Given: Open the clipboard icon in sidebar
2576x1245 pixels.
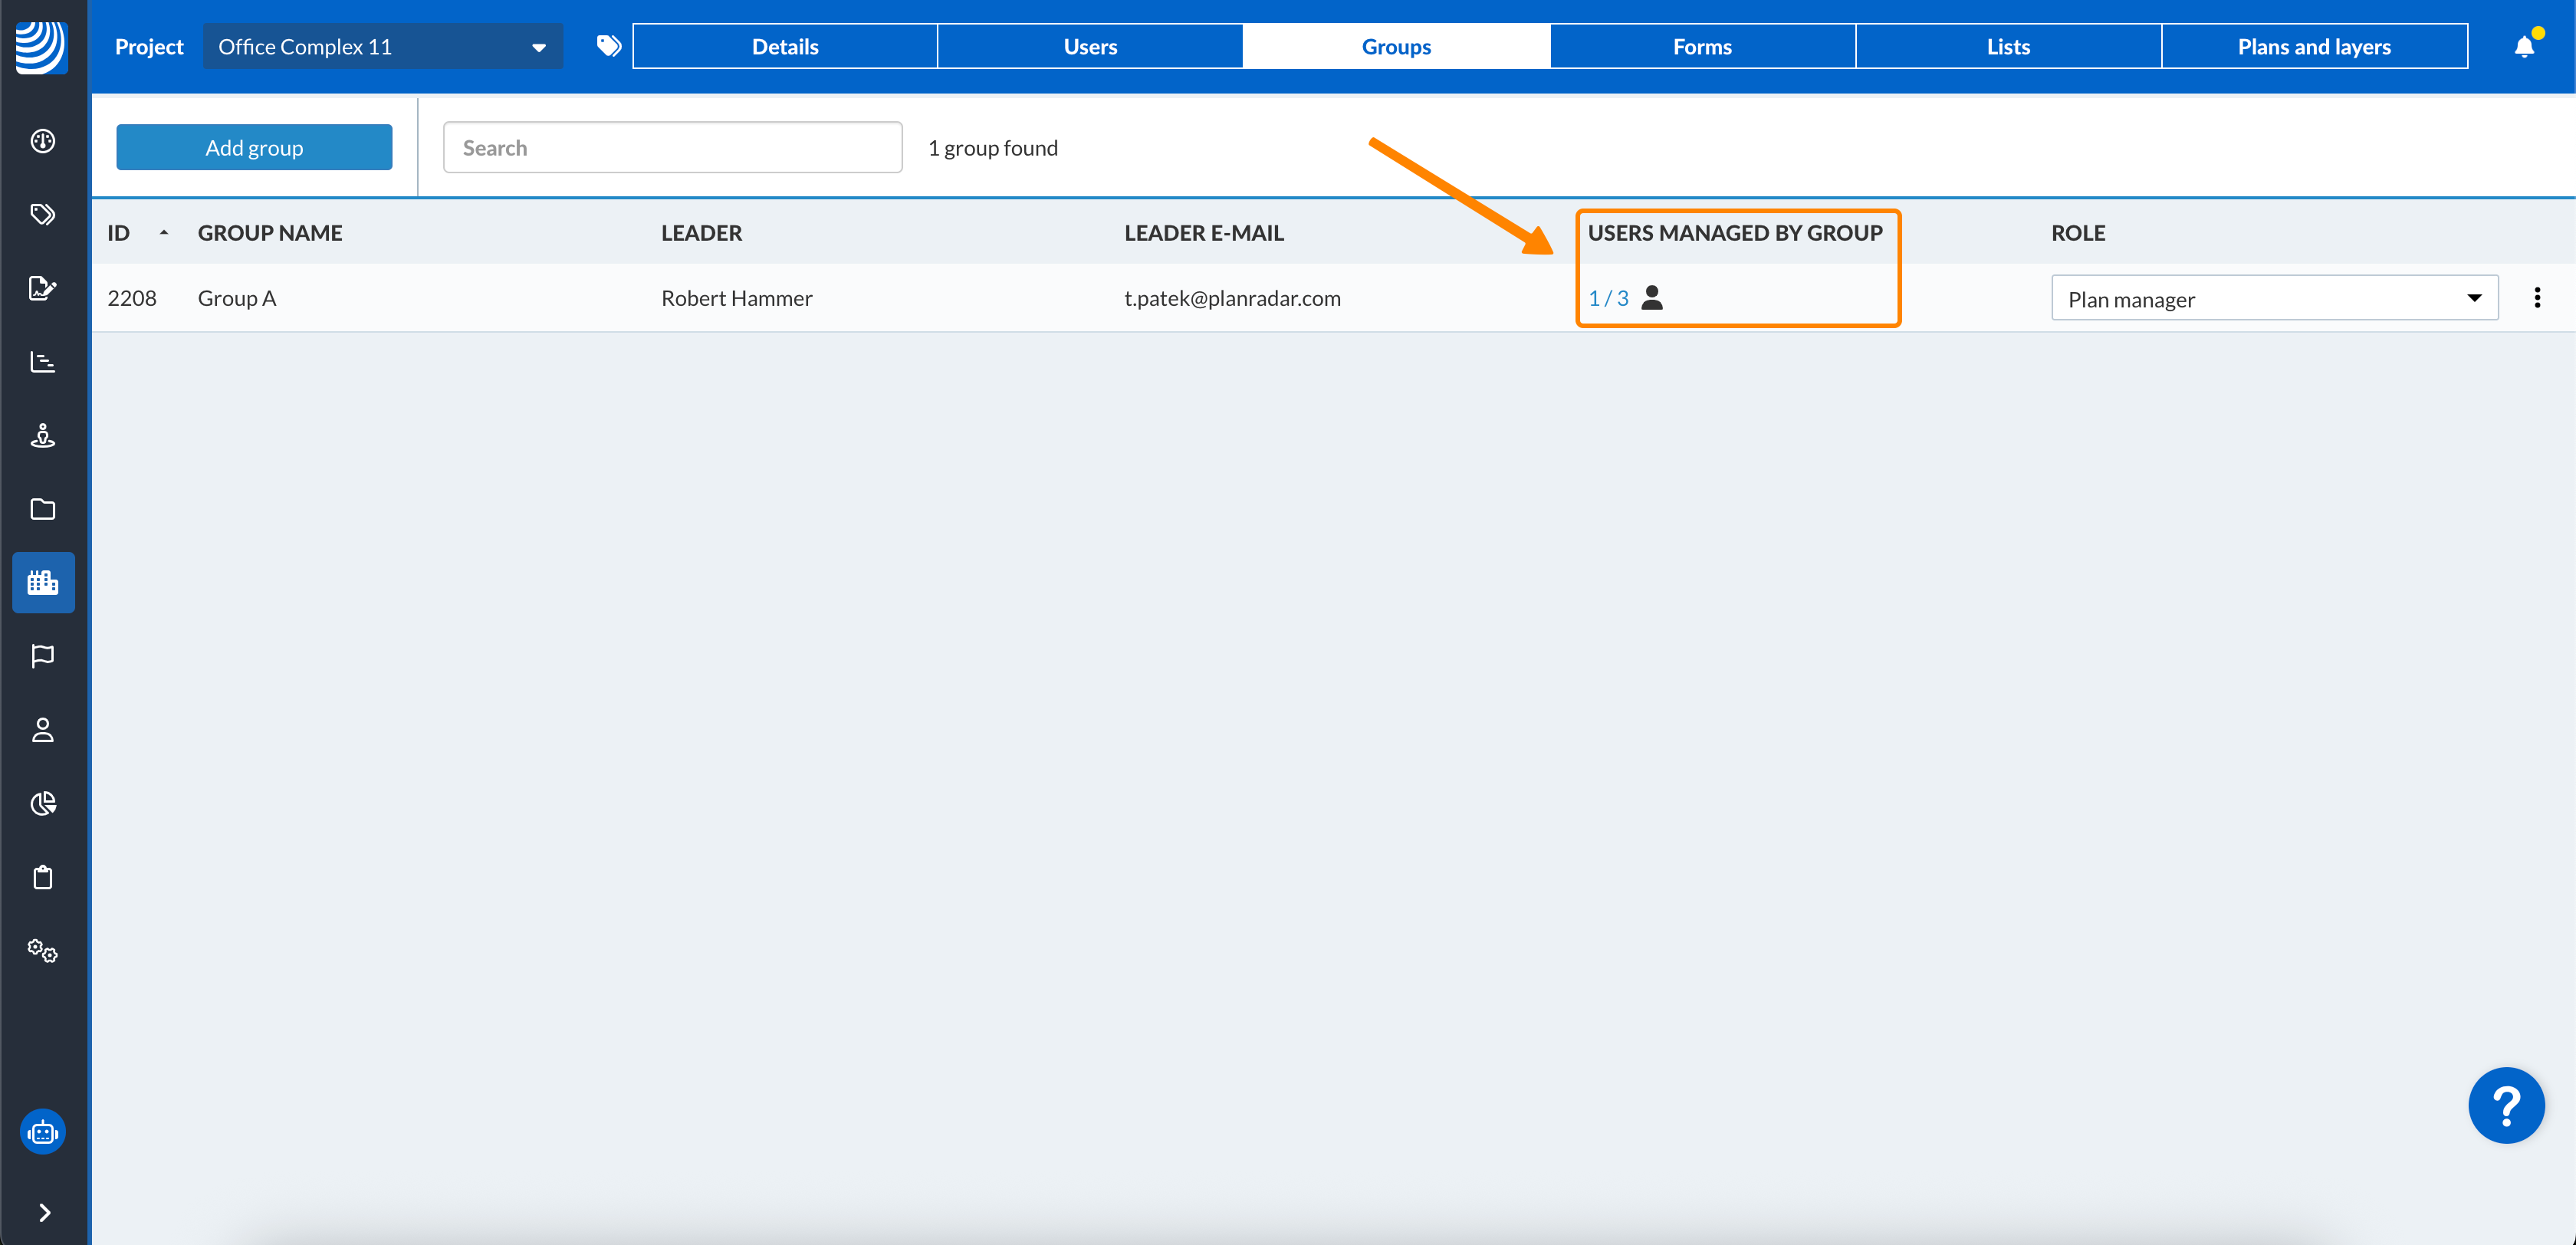Looking at the screenshot, I should click(x=42, y=877).
